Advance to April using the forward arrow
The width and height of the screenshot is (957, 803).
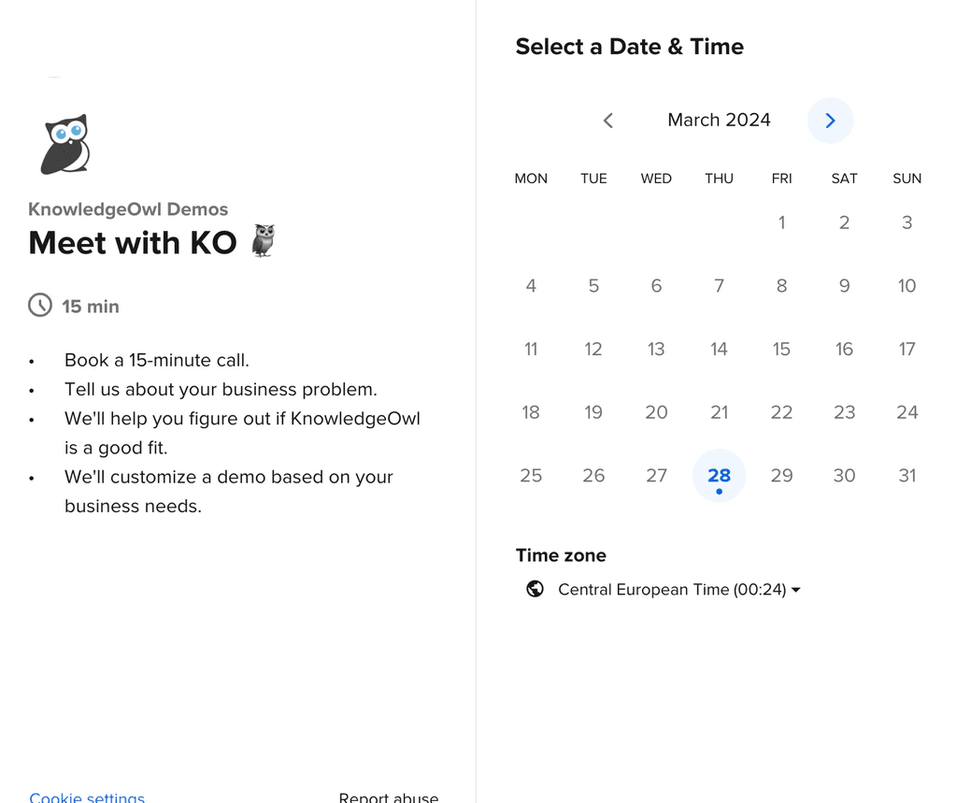(830, 120)
